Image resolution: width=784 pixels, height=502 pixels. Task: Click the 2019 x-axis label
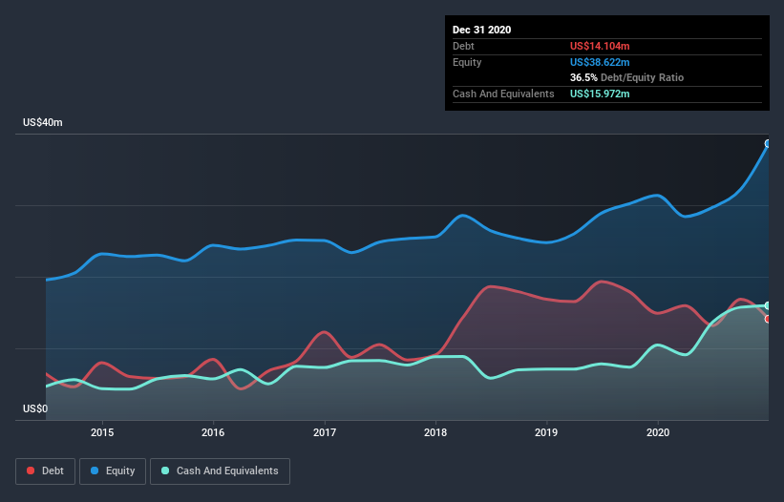pos(546,432)
